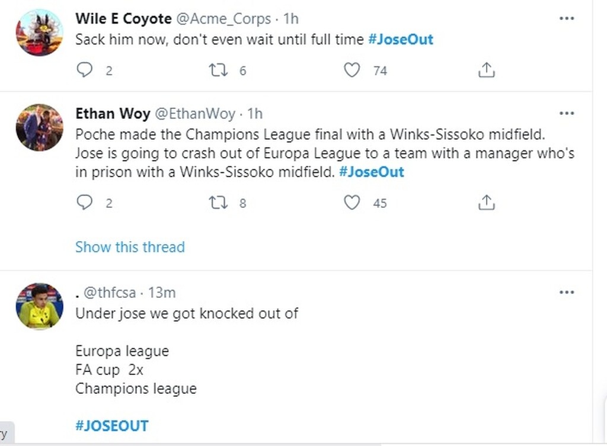Reply to Wile E Coyote's tweet
Viewport: 607px width, 446px height.
point(84,69)
